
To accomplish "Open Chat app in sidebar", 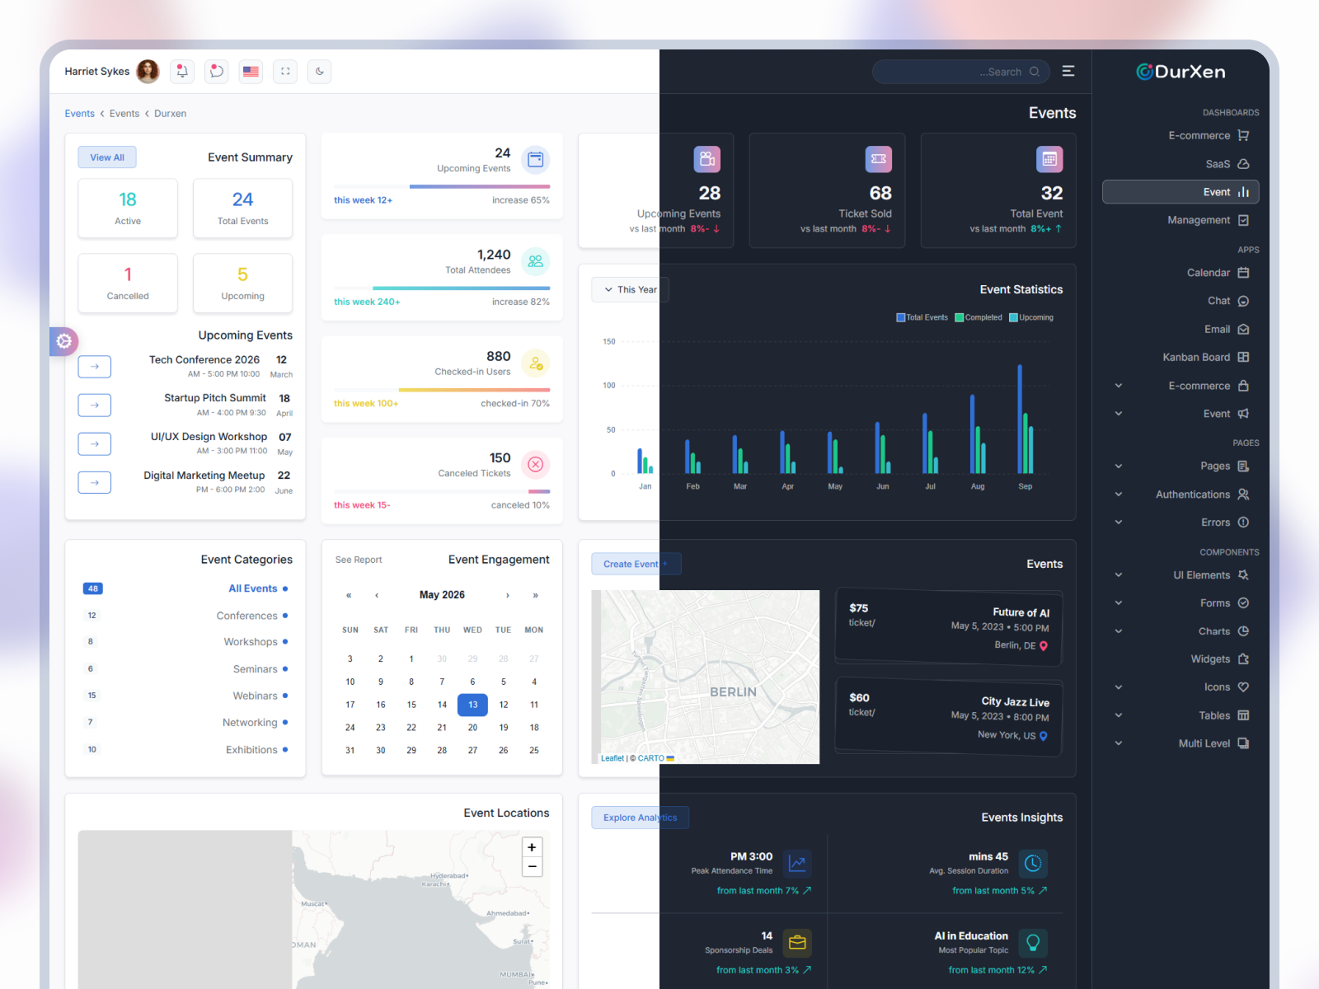I will click(x=1181, y=301).
